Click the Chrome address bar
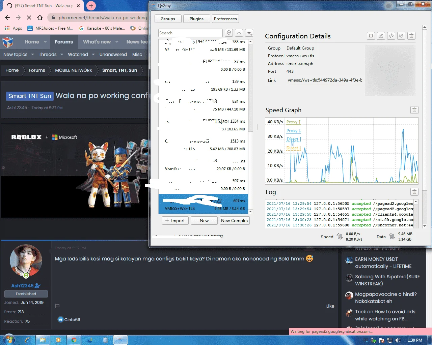Image resolution: width=432 pixels, height=345 pixels. (x=100, y=18)
